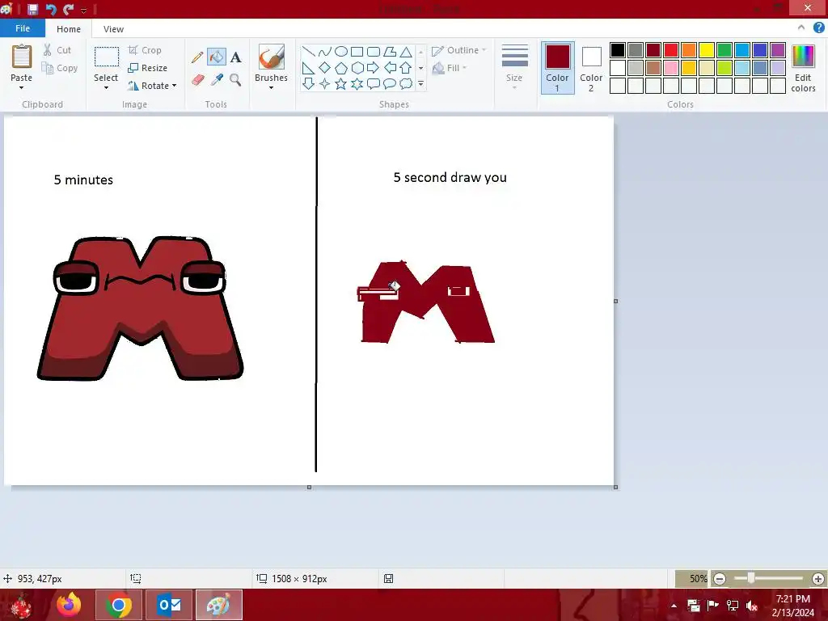This screenshot has width=828, height=621.
Task: Switch to the View tab
Action: point(113,29)
